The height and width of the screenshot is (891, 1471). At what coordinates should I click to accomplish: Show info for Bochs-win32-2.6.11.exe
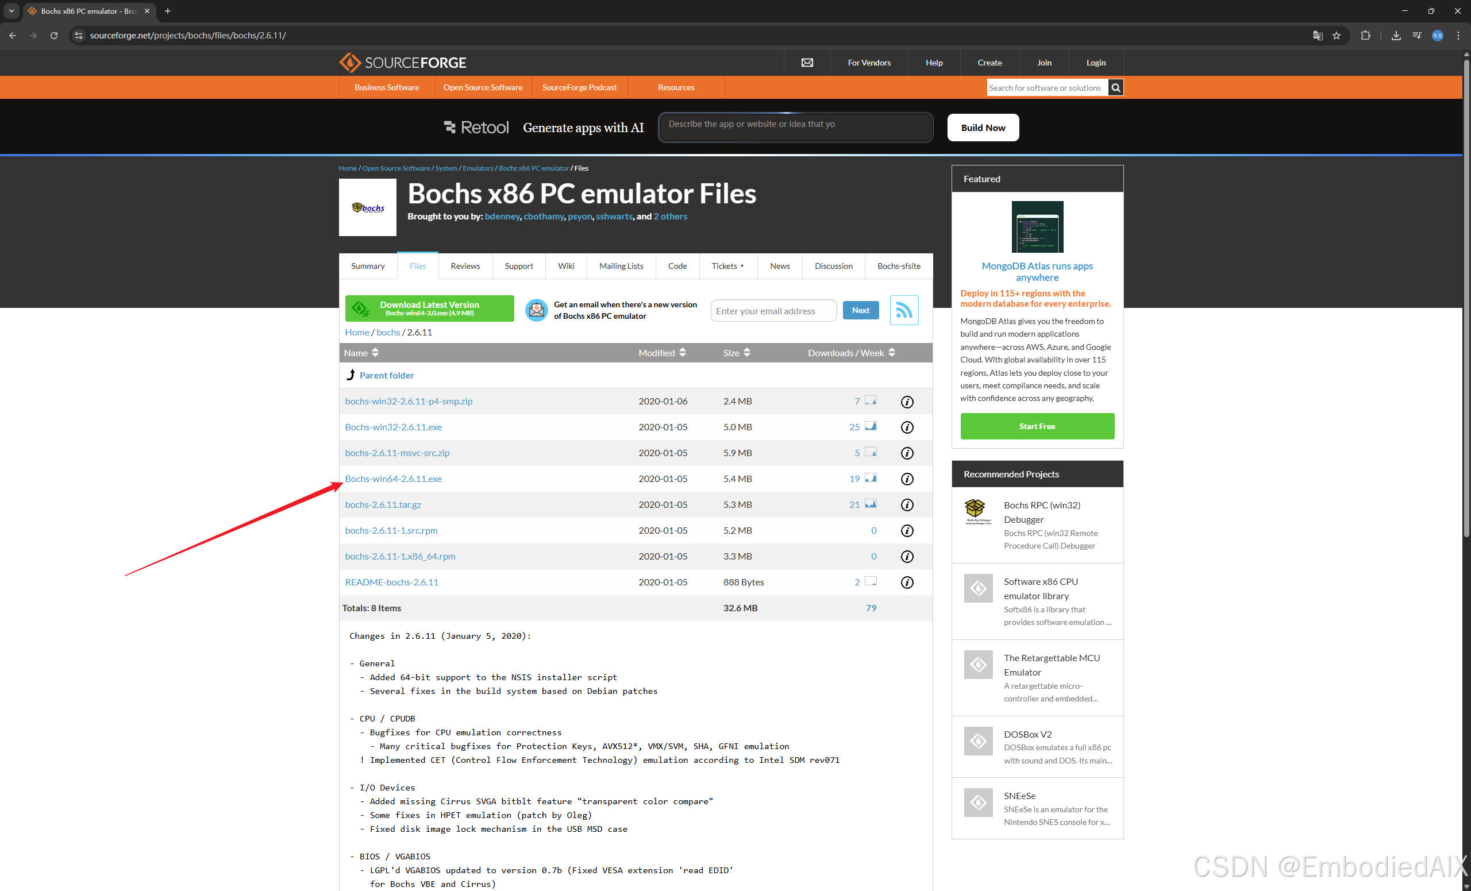click(x=907, y=427)
